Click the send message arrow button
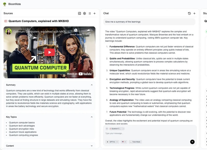207x150 pixels. (x=192, y=142)
